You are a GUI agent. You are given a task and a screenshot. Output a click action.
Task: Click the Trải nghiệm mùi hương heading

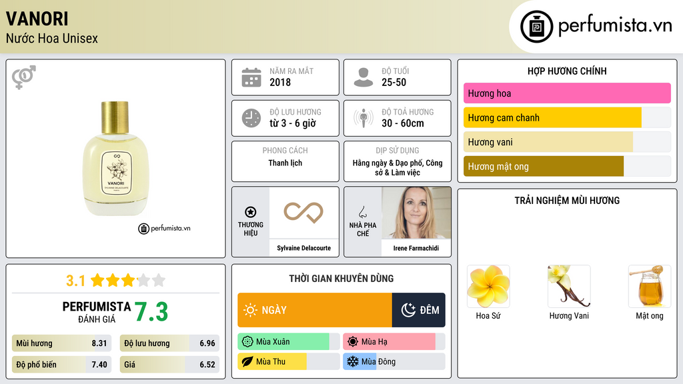[567, 201]
